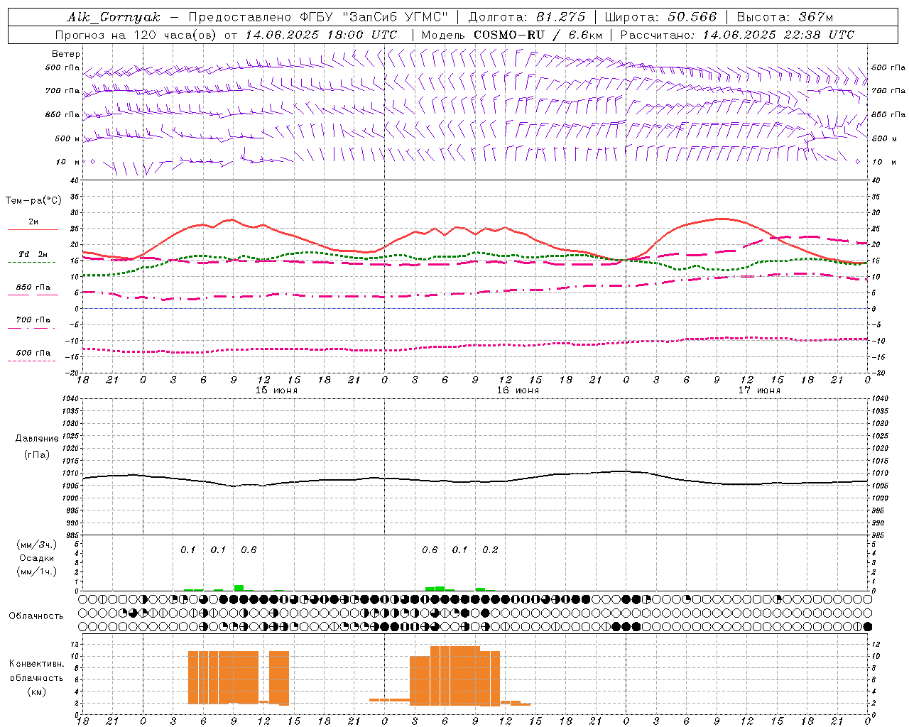Click the 0.2 precipitation amount value
Screen dimensions: 909x727
pos(491,550)
